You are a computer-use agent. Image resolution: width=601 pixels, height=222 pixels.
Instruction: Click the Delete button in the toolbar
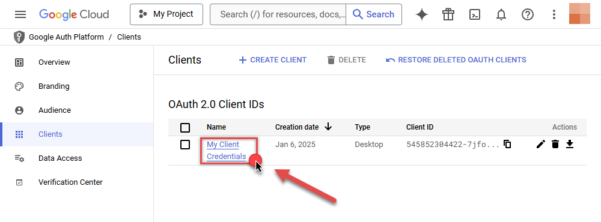pyautogui.click(x=347, y=60)
